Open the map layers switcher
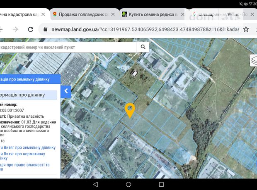Viewport: 257px width, 190px height. (x=254, y=60)
